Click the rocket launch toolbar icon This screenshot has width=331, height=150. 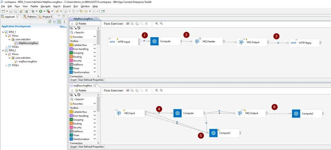click(x=57, y=11)
